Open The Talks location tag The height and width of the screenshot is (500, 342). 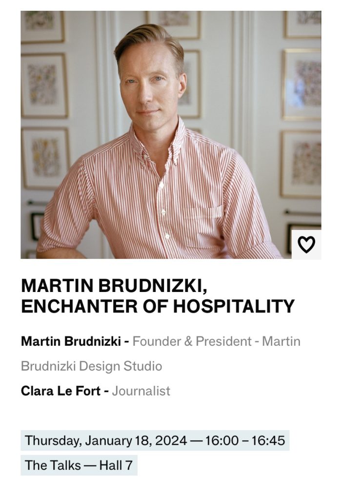tap(53, 465)
